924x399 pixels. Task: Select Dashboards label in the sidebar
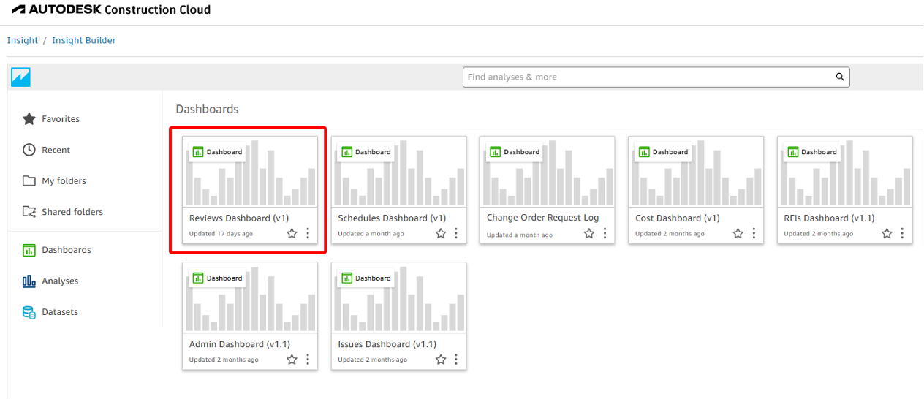tap(67, 250)
